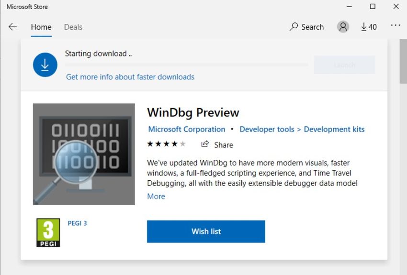Screen dimensions: 407x275
Task: Click the Share icon
Action: click(x=205, y=144)
